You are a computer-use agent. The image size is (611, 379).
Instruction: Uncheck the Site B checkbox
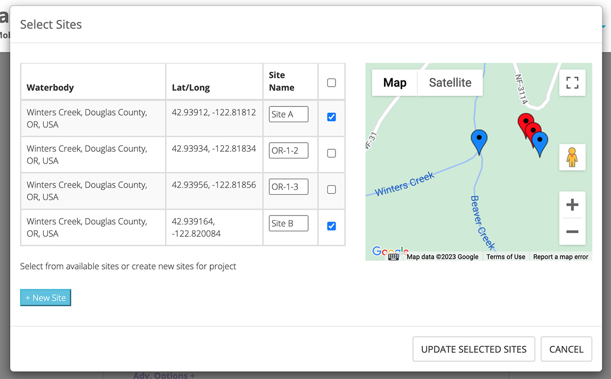point(331,226)
